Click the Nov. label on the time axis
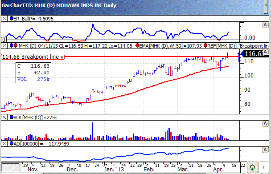Viewport: 271px width, 174px height. 33,170
